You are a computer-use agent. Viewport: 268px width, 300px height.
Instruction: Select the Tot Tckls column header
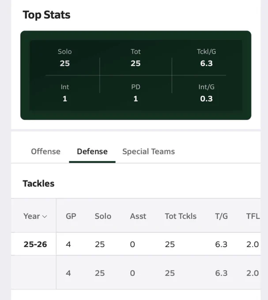(181, 216)
